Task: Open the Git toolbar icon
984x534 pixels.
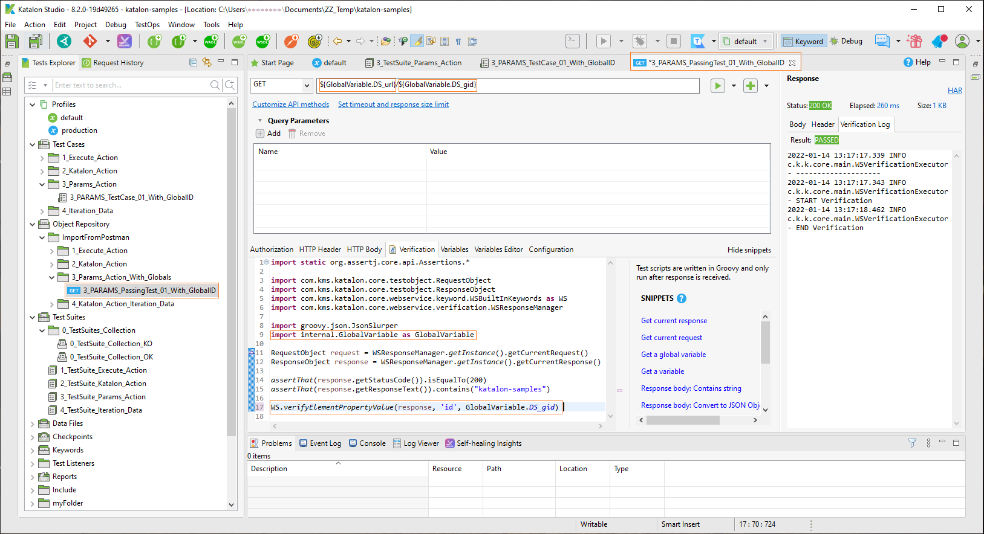Action: click(x=90, y=41)
